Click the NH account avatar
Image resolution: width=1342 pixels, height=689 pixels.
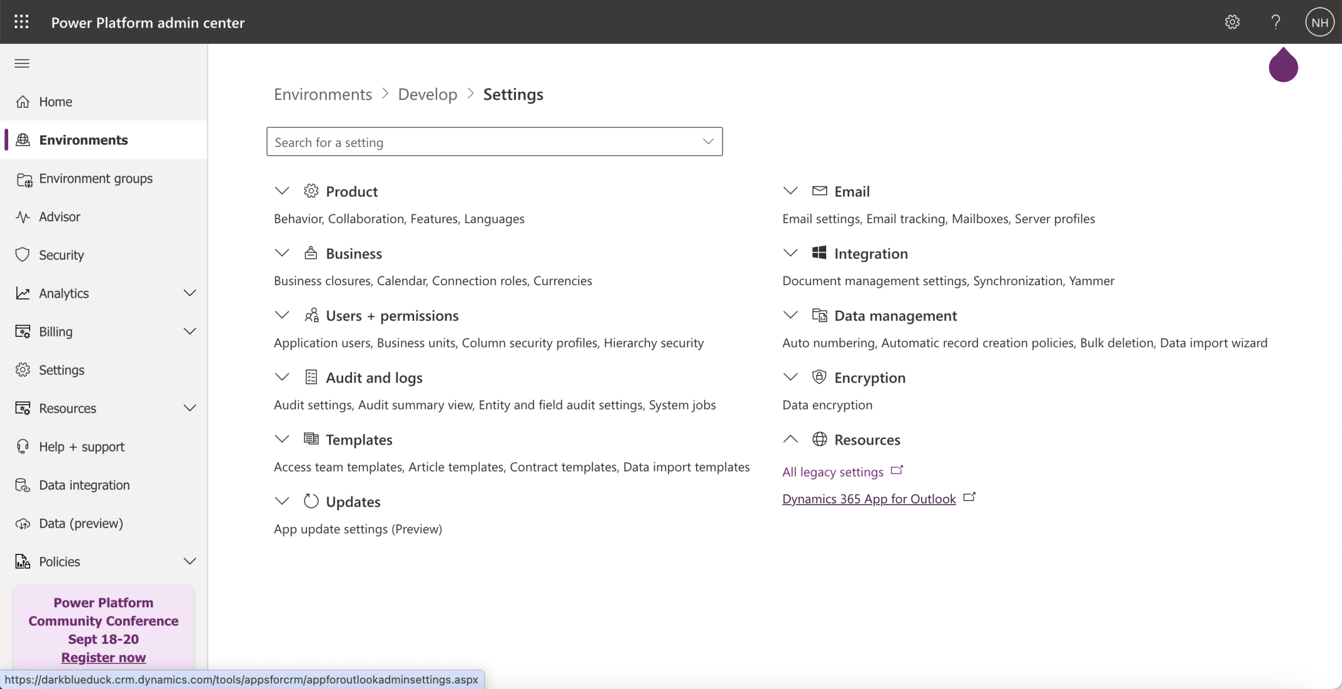[1319, 22]
